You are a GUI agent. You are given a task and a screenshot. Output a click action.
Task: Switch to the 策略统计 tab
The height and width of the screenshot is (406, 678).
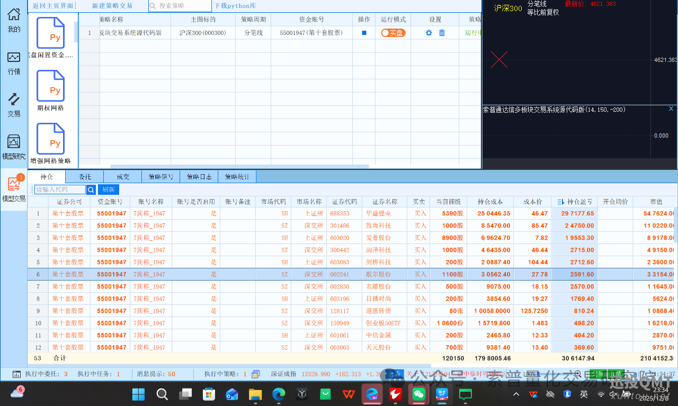tap(236, 176)
